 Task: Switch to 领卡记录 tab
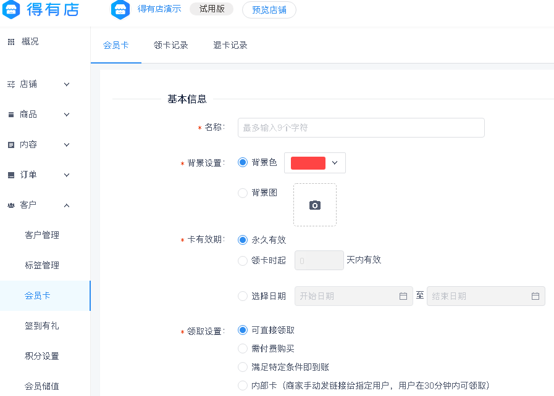click(170, 45)
